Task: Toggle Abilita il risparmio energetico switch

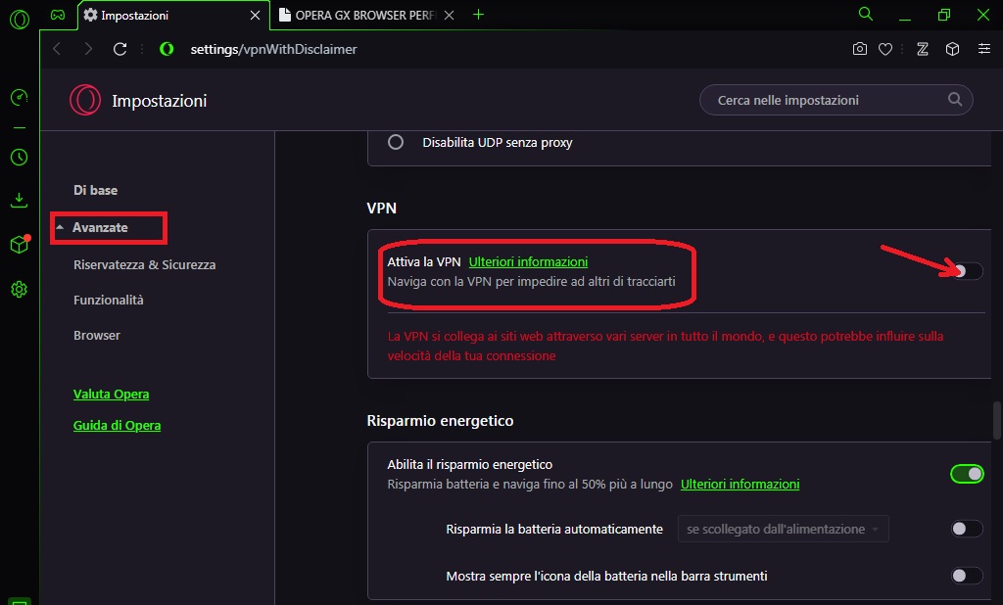Action: 967,474
